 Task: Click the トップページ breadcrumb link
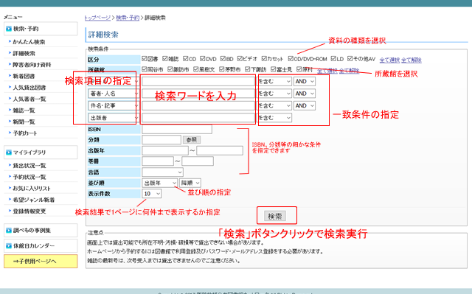(97, 18)
